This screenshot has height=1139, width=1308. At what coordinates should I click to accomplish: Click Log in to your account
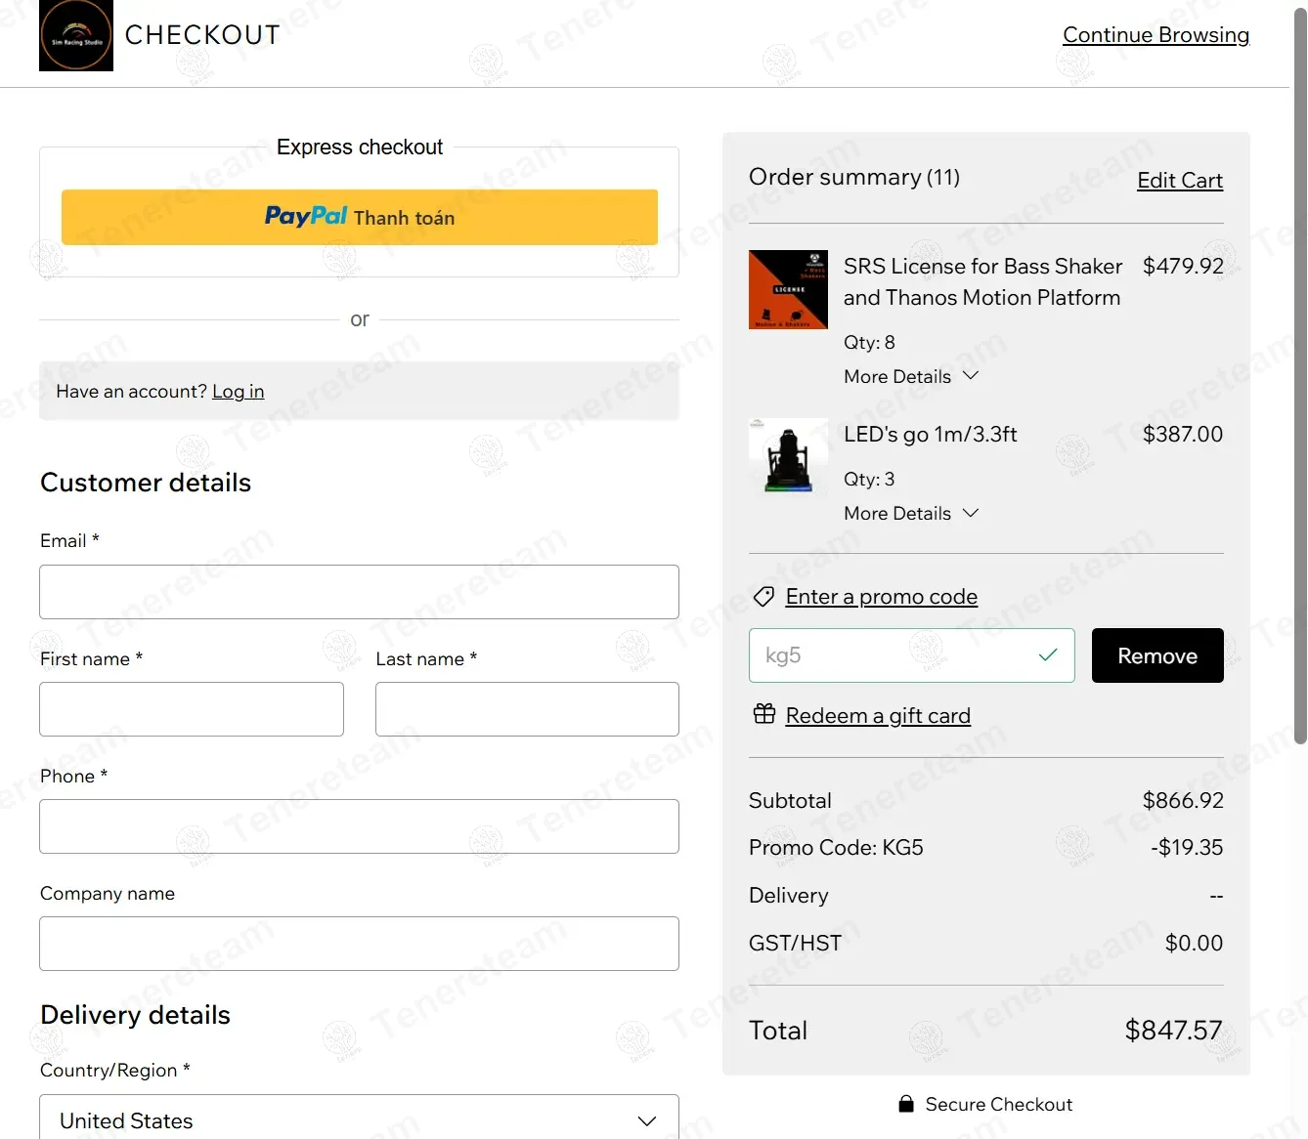point(238,392)
